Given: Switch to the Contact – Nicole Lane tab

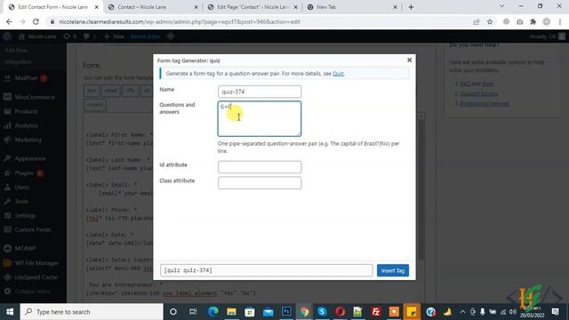Looking at the screenshot, I should point(152,7).
